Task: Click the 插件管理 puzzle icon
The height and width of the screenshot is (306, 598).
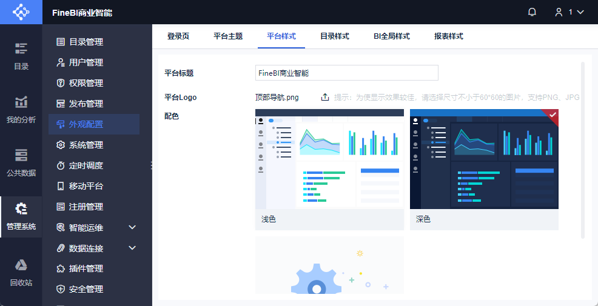Action: point(61,268)
